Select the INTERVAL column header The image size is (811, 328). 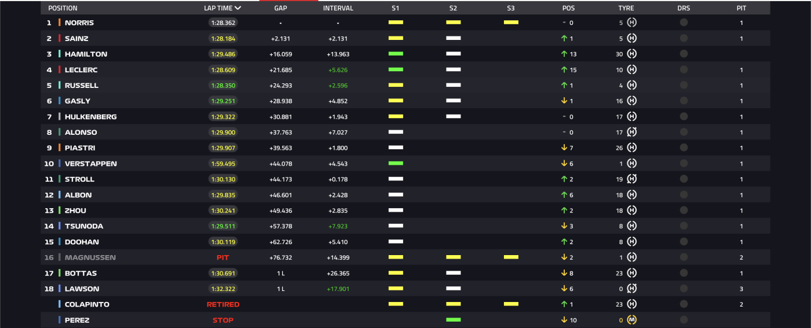338,8
